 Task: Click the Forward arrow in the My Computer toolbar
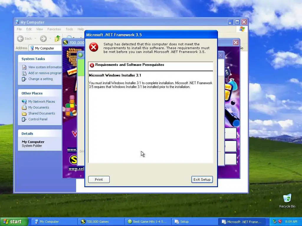(x=43, y=39)
